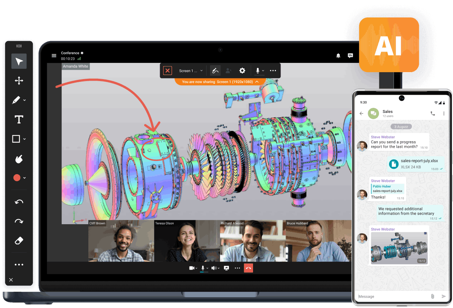Screen dimensions: 453x308
Task: Stop screen sharing with red X button
Action: (x=167, y=71)
